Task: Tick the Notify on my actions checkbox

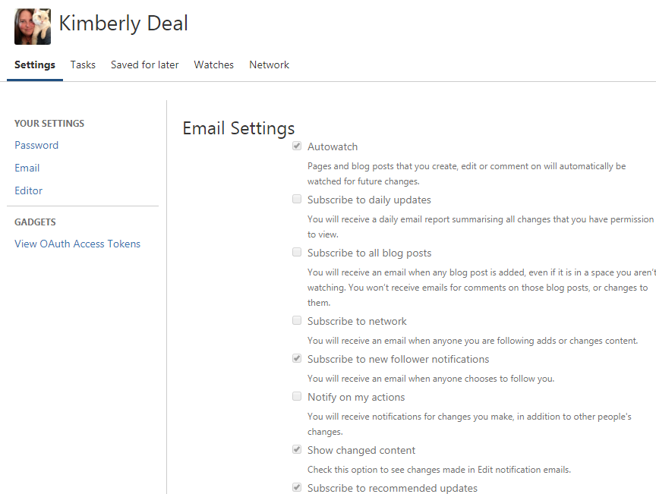Action: [297, 396]
